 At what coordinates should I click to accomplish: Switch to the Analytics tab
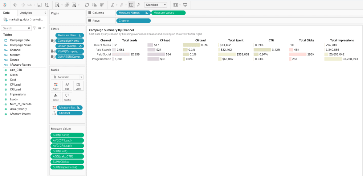point(26,13)
